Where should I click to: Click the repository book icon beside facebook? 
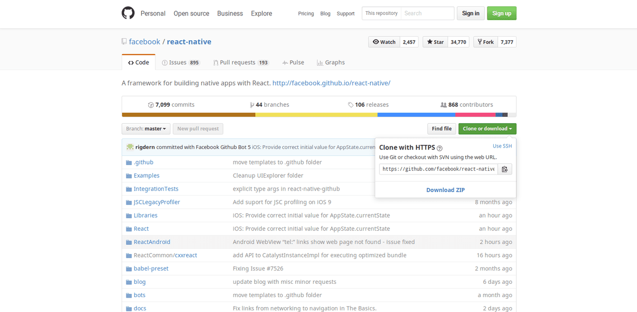pyautogui.click(x=124, y=42)
